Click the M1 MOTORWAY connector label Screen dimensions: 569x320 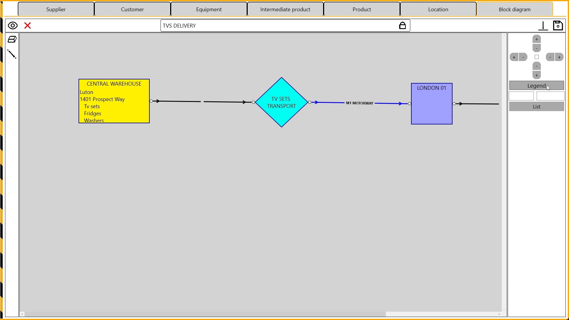359,103
